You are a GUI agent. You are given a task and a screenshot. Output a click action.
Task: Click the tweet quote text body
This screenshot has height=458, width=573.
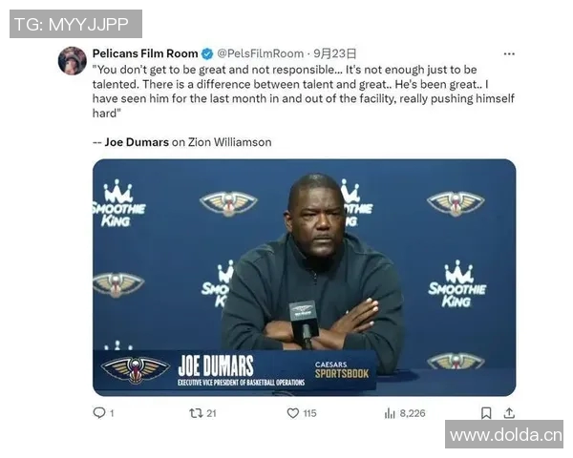(304, 92)
